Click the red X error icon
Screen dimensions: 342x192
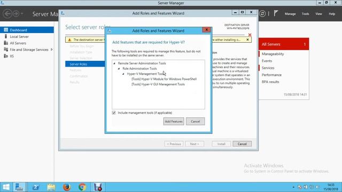pos(250,35)
